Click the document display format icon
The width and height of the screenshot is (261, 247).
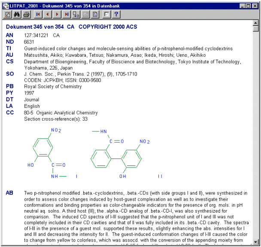[x=95, y=14]
